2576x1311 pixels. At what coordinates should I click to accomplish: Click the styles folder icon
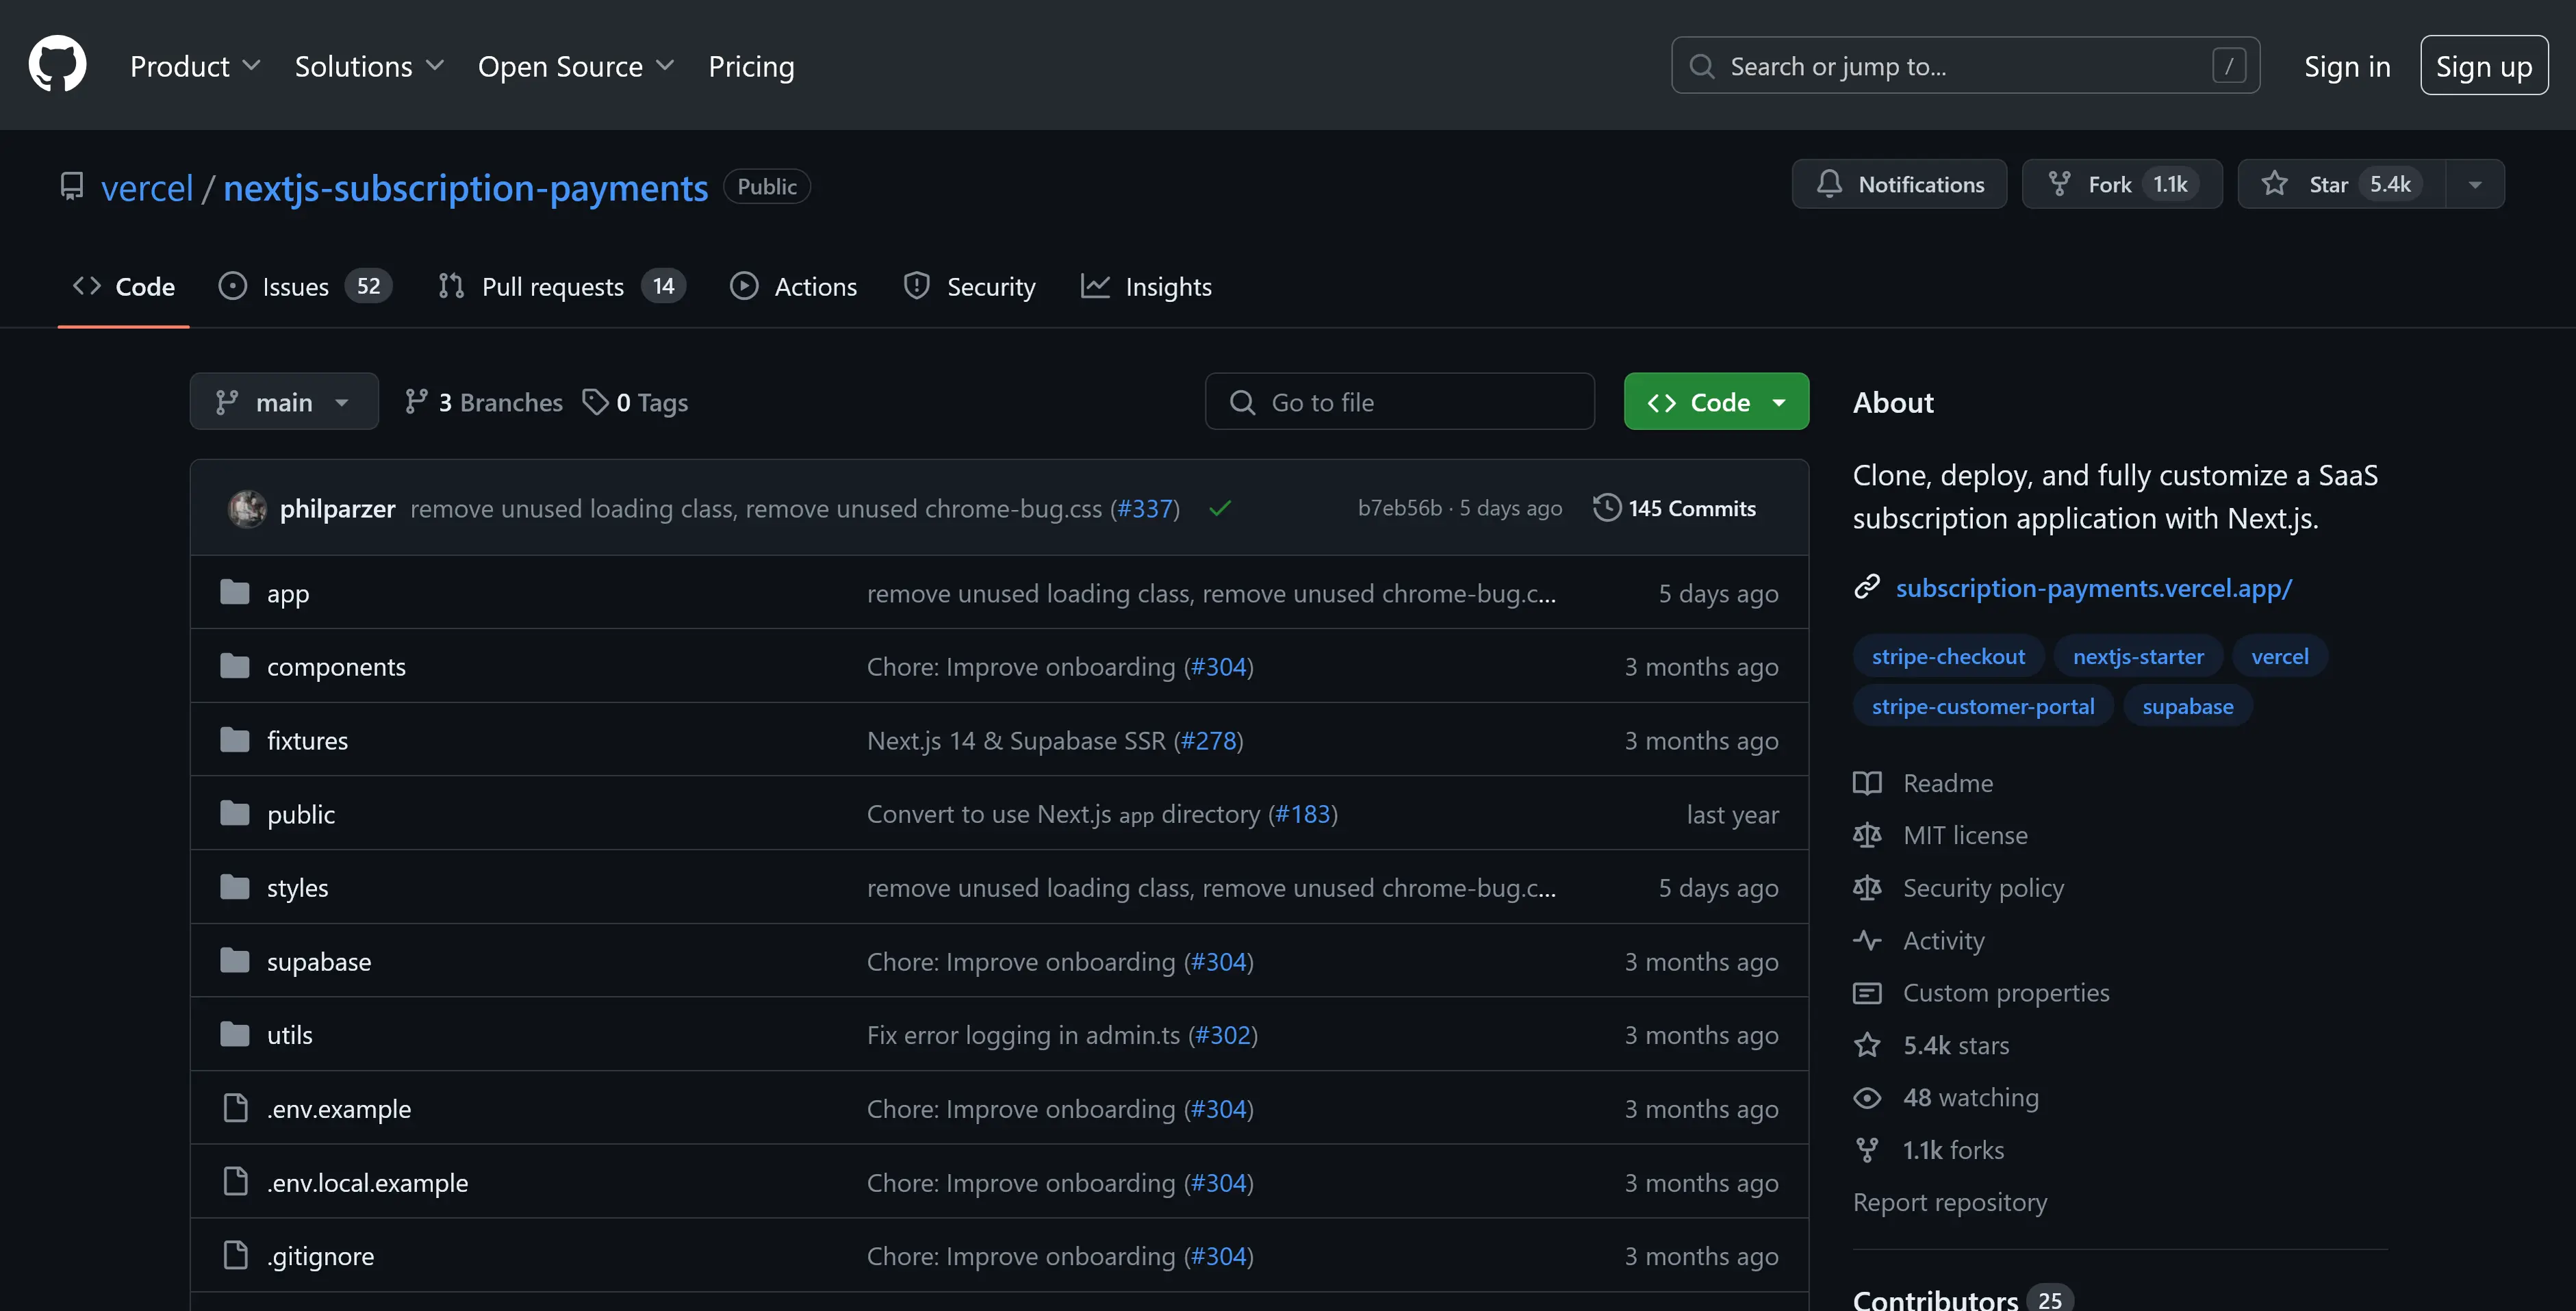point(235,887)
